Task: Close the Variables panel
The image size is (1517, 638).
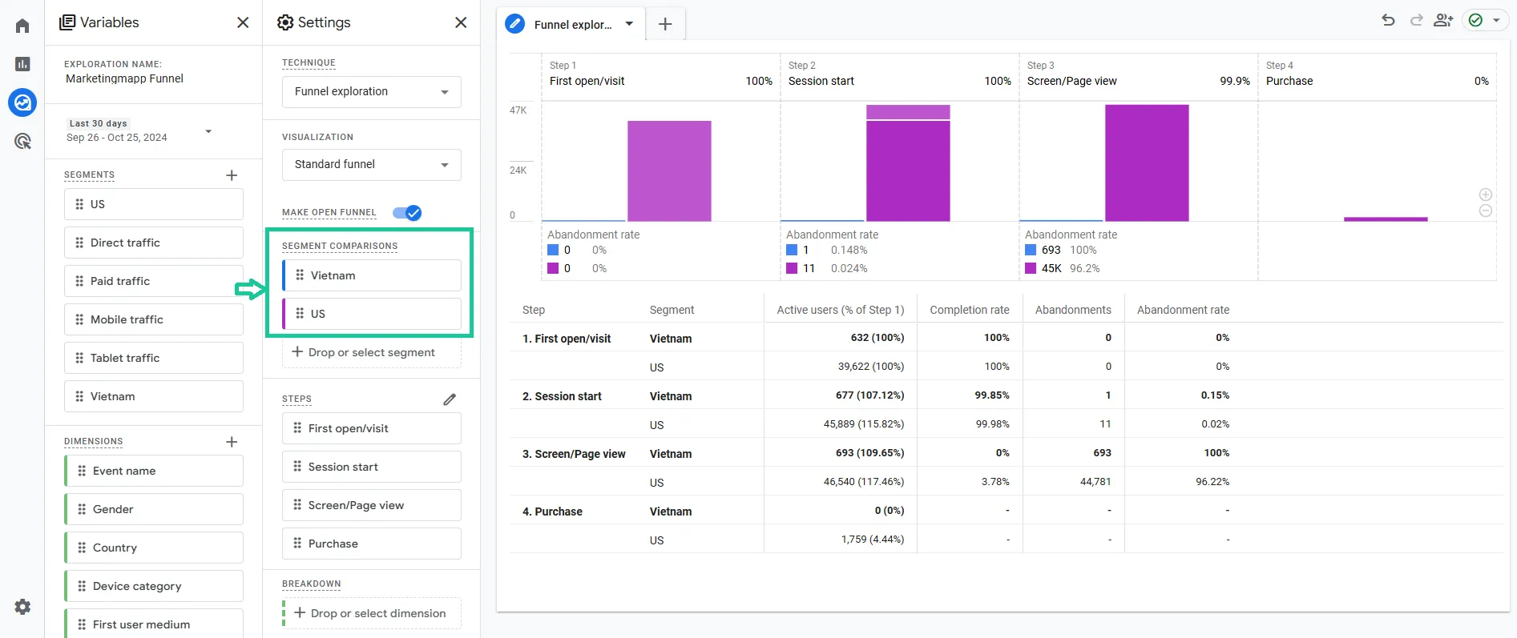Action: coord(243,22)
